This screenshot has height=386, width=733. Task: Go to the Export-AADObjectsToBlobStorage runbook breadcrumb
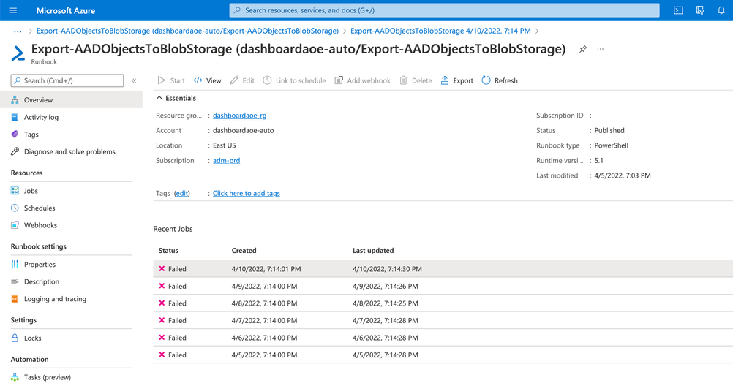tap(187, 31)
